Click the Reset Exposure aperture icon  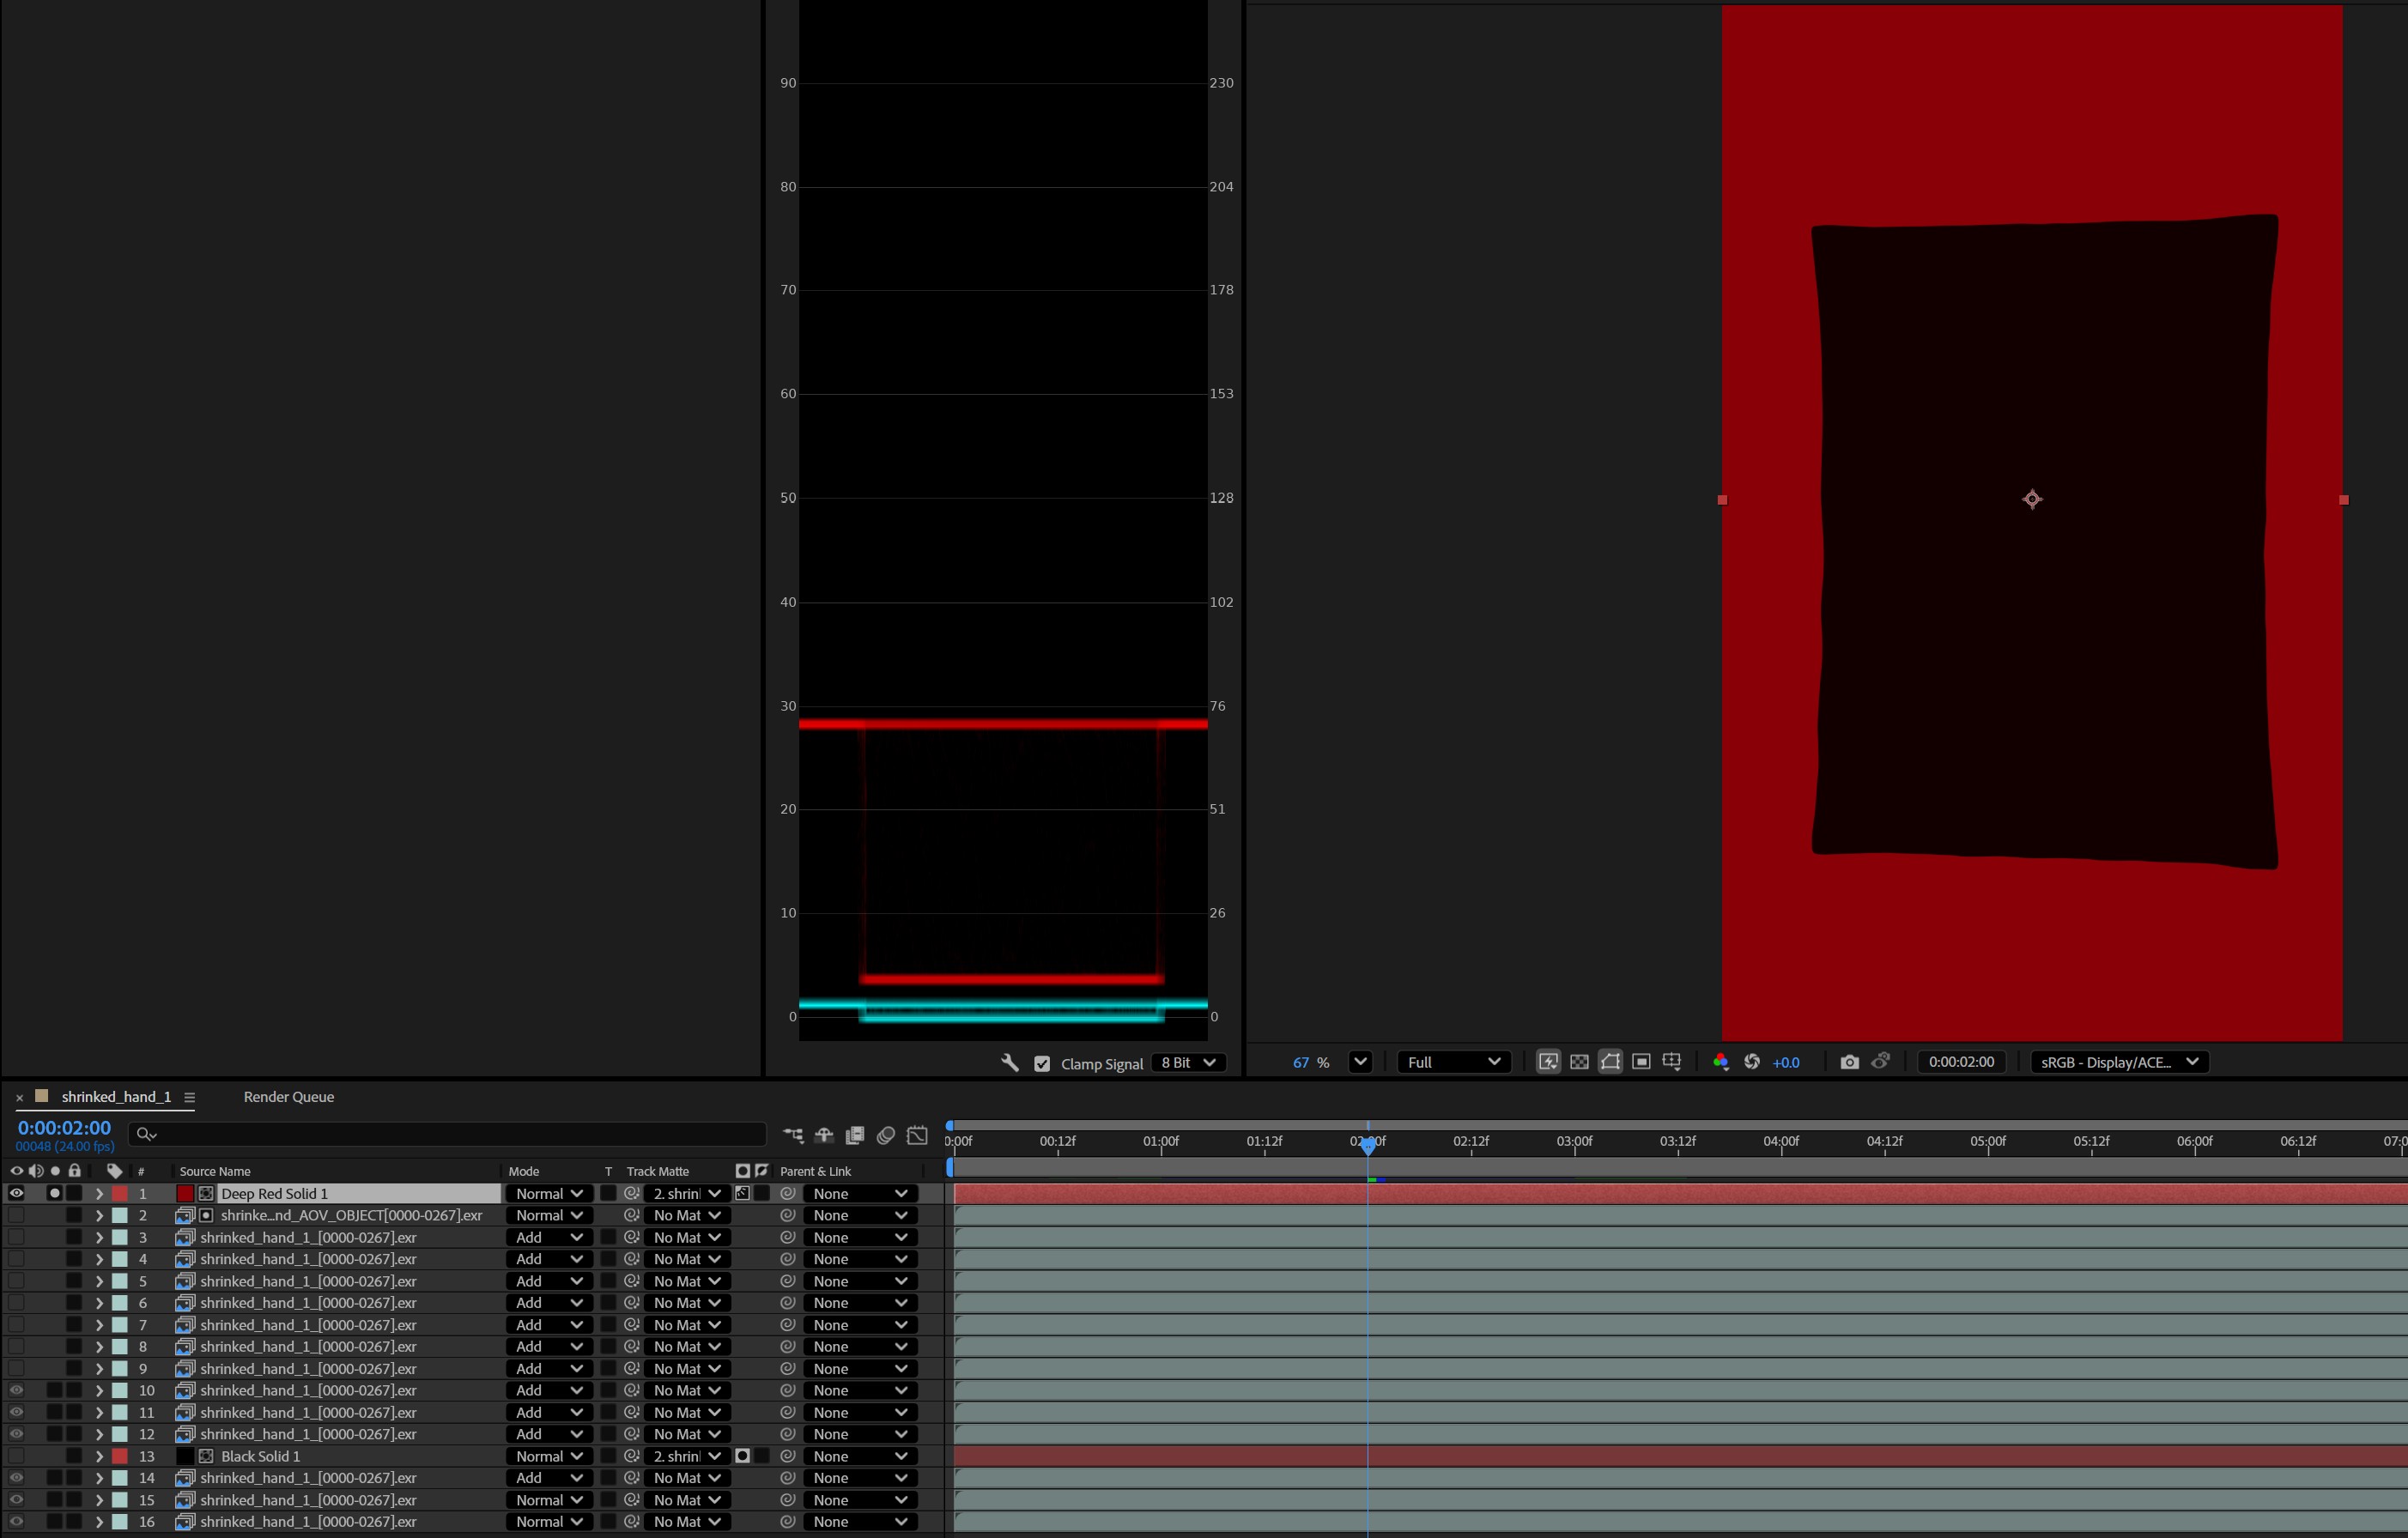[x=1752, y=1062]
